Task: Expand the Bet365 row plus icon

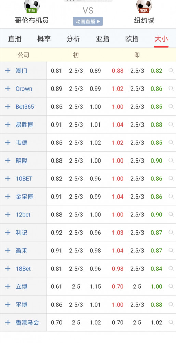Action: pyautogui.click(x=8, y=107)
